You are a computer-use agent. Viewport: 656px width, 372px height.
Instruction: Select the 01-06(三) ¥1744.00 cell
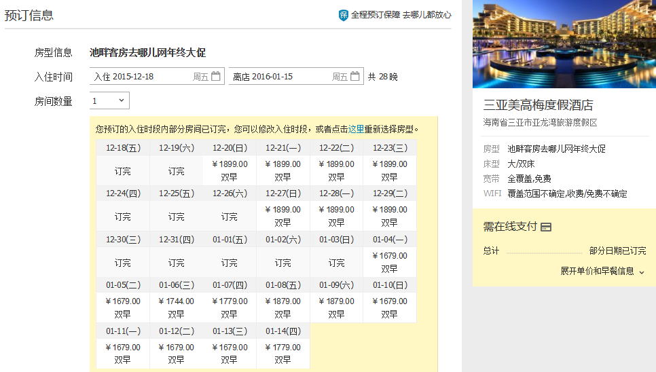click(x=176, y=308)
